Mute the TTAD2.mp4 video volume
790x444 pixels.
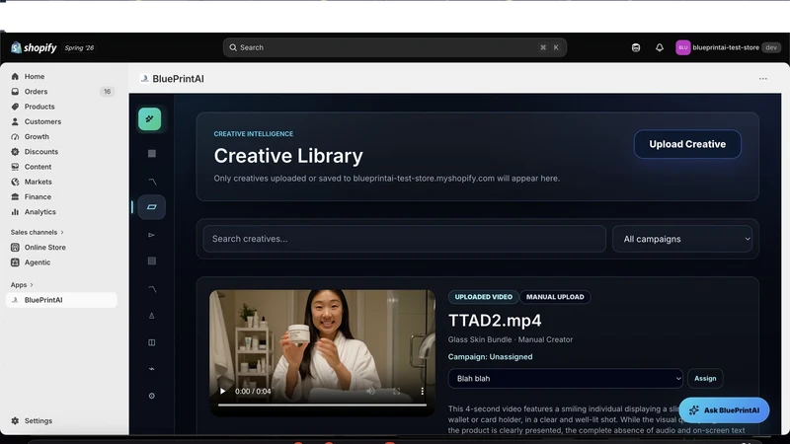(371, 391)
